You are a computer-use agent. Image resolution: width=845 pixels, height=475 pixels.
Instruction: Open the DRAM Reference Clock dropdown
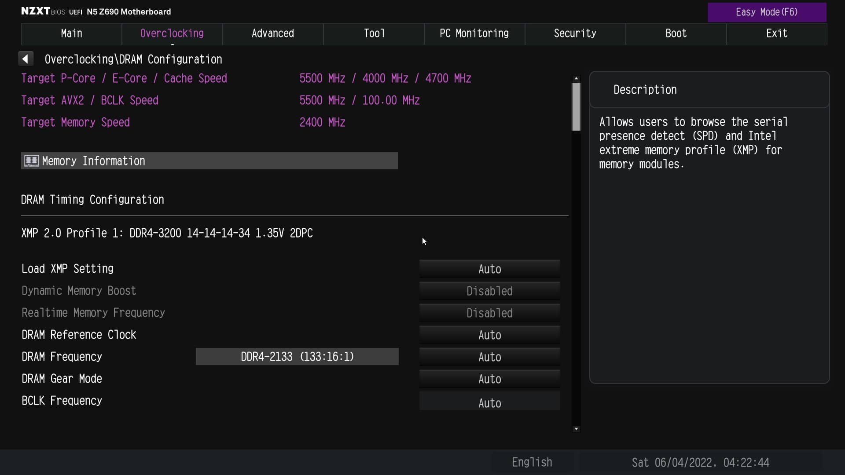pyautogui.click(x=489, y=335)
